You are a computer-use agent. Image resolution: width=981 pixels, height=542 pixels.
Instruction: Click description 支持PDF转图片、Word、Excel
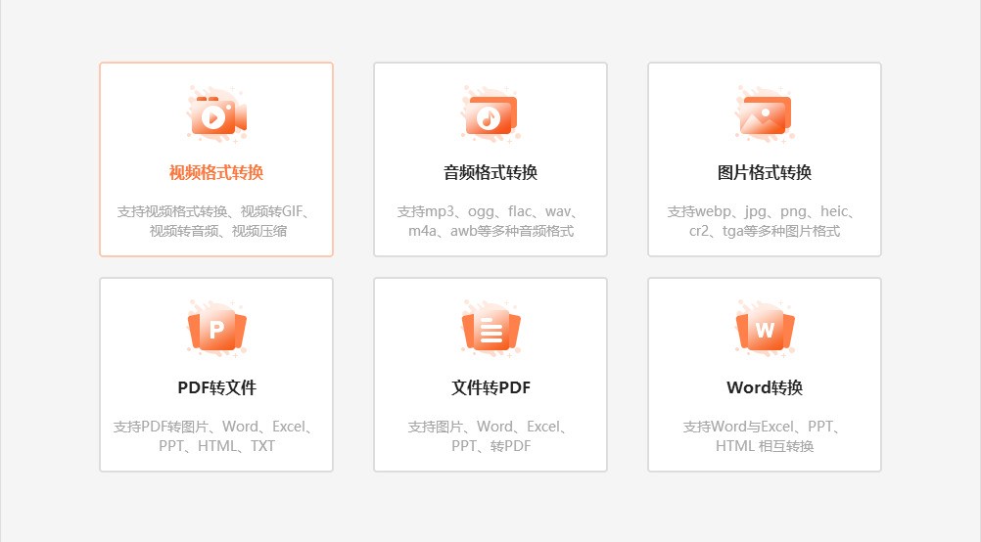[x=214, y=427]
